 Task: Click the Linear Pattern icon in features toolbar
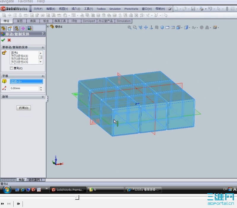point(73,15)
